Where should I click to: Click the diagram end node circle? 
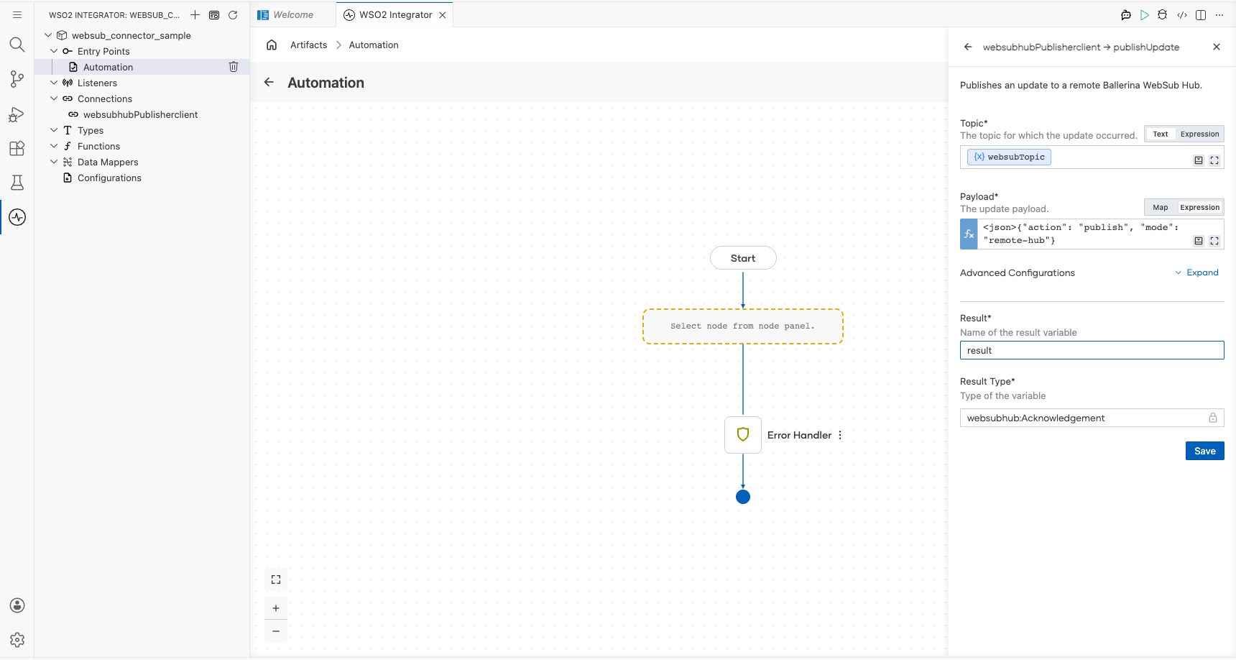(743, 497)
